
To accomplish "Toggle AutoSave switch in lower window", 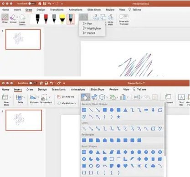I will 33,83.
